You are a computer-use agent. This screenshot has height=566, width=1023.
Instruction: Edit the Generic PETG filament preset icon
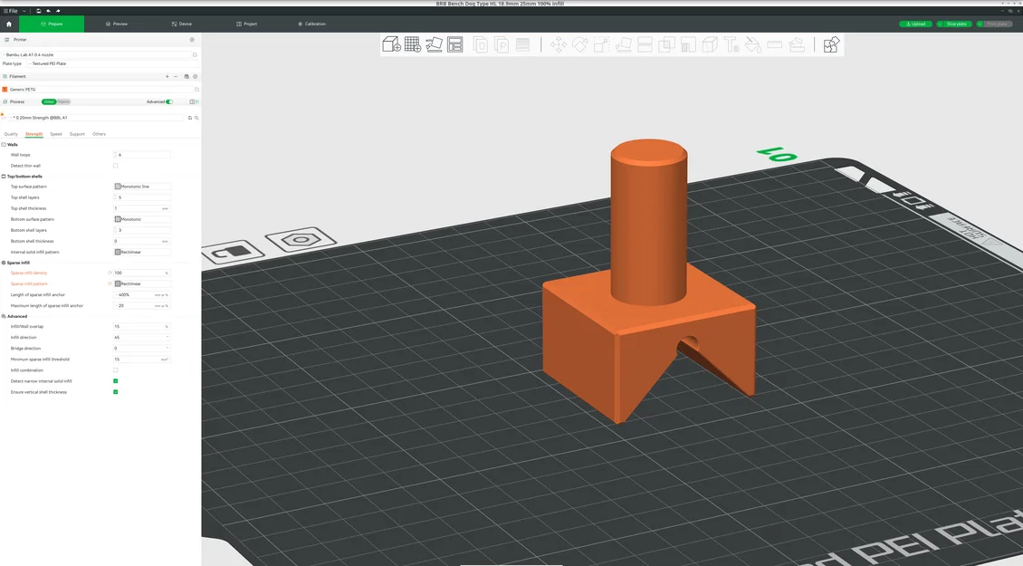pos(196,90)
